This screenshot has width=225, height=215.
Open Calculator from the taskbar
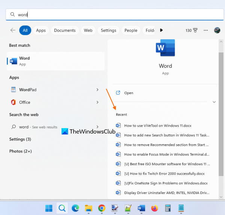pyautogui.click(x=168, y=208)
